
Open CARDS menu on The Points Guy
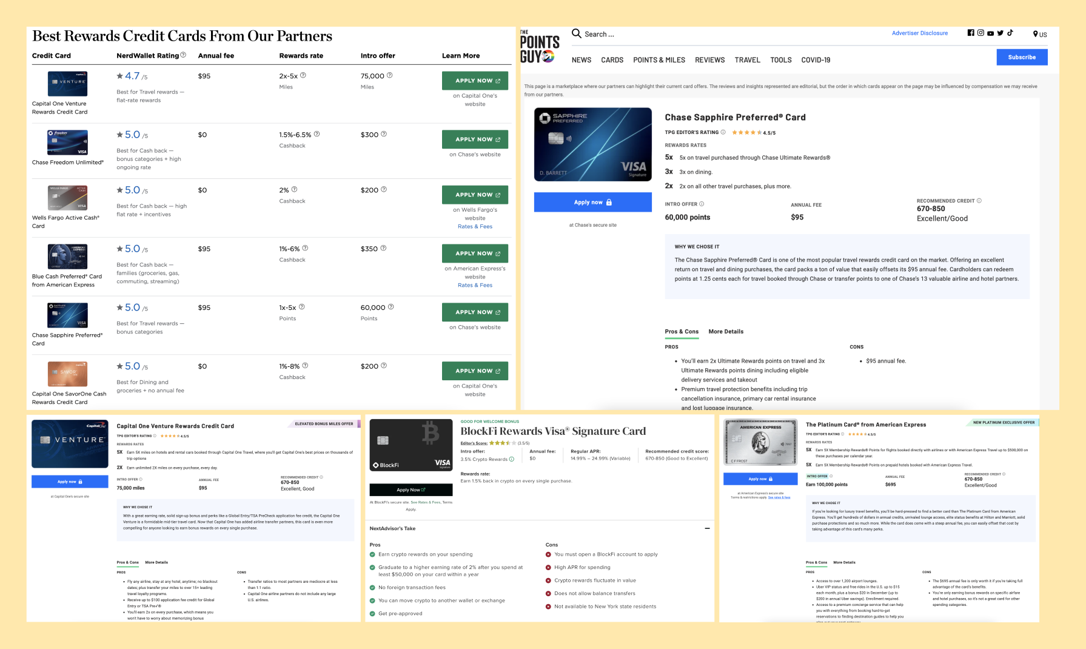click(612, 60)
